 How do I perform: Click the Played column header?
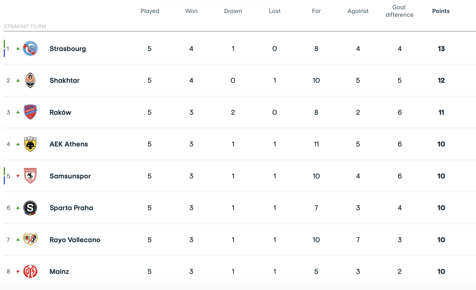150,11
